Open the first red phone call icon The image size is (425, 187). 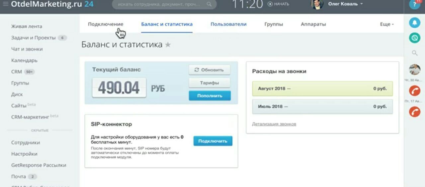pos(414,91)
